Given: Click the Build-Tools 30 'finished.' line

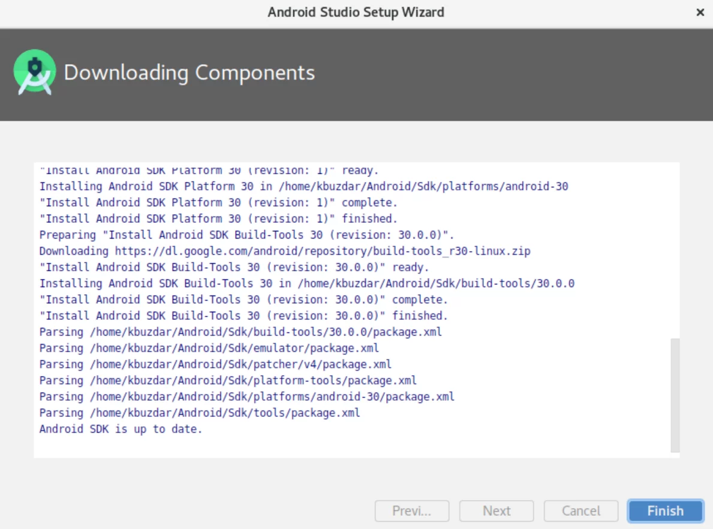Looking at the screenshot, I should [x=243, y=315].
